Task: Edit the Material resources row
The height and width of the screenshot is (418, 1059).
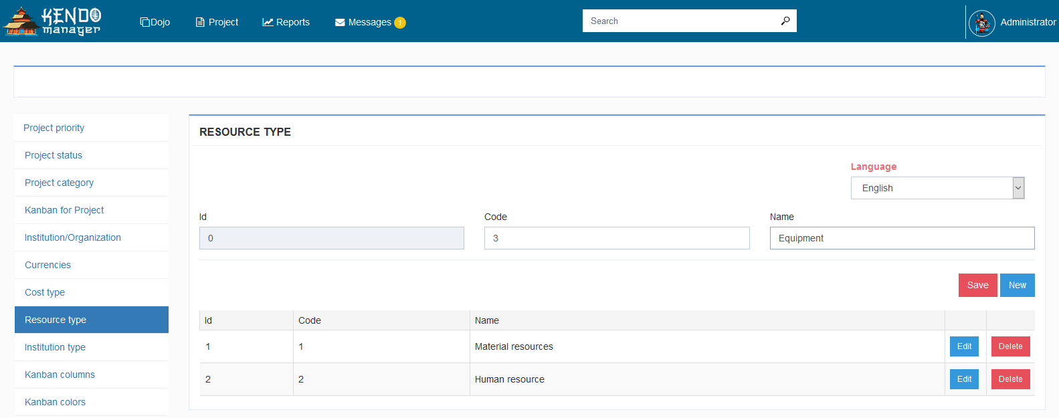Action: [964, 346]
